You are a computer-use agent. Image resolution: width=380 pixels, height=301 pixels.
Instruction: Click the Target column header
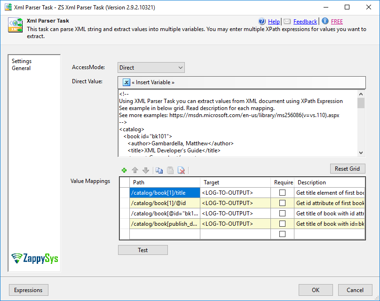235,182
